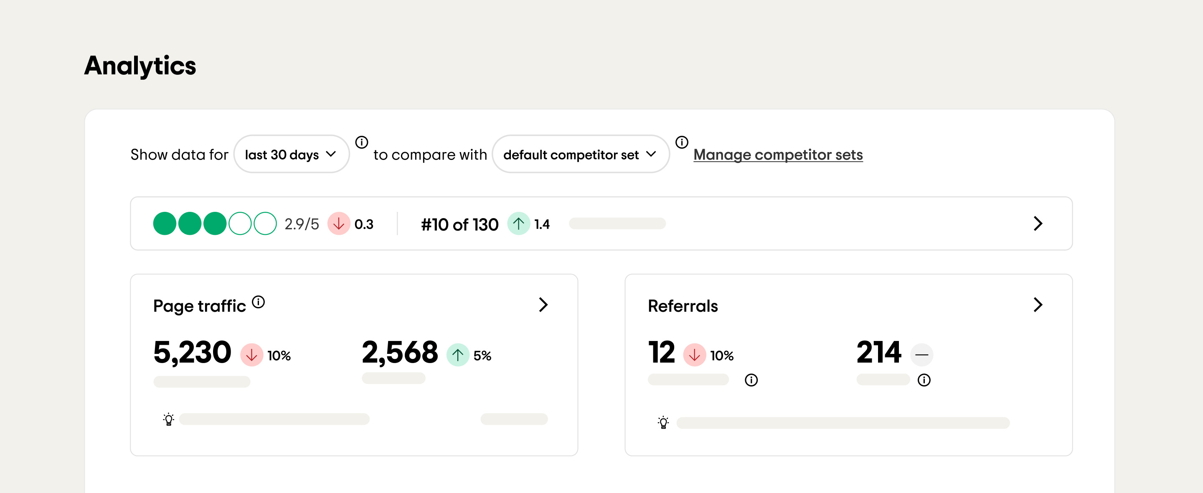Click the red down arrow beside 5,230
Viewport: 1203px width, 493px height.
[252, 355]
